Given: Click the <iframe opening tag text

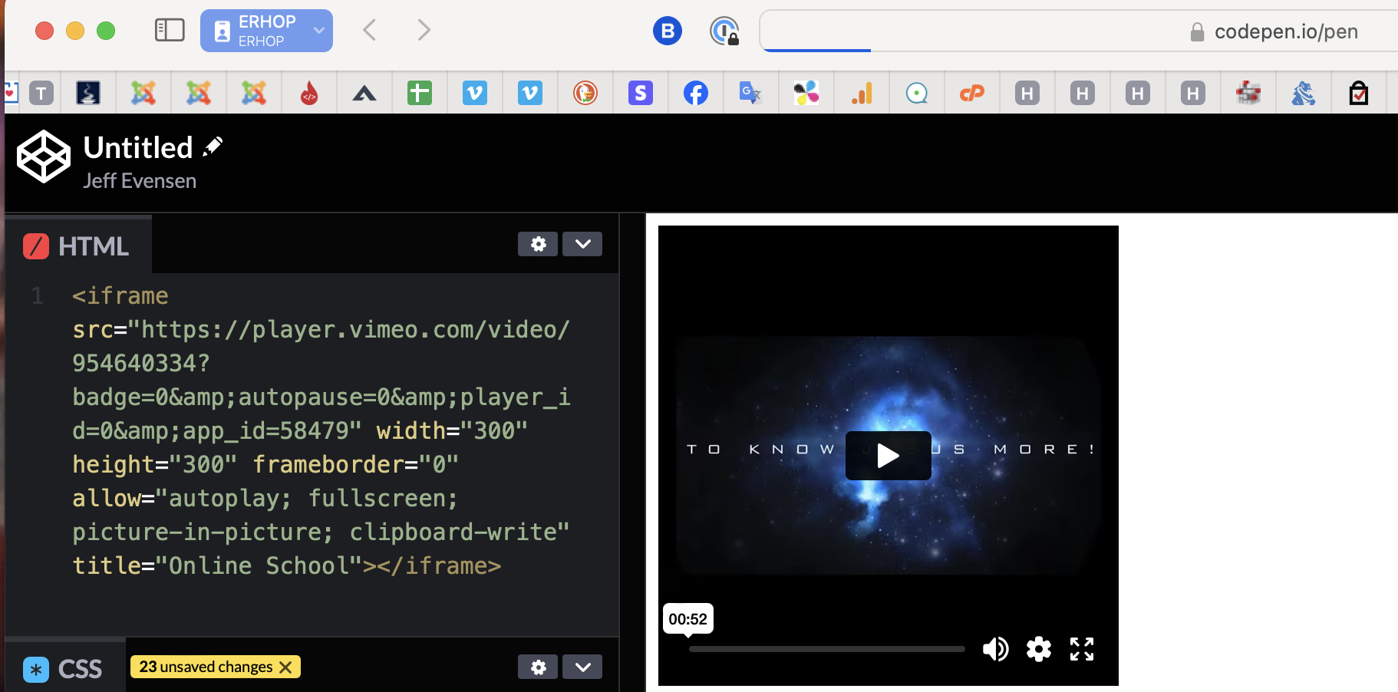Looking at the screenshot, I should (120, 296).
